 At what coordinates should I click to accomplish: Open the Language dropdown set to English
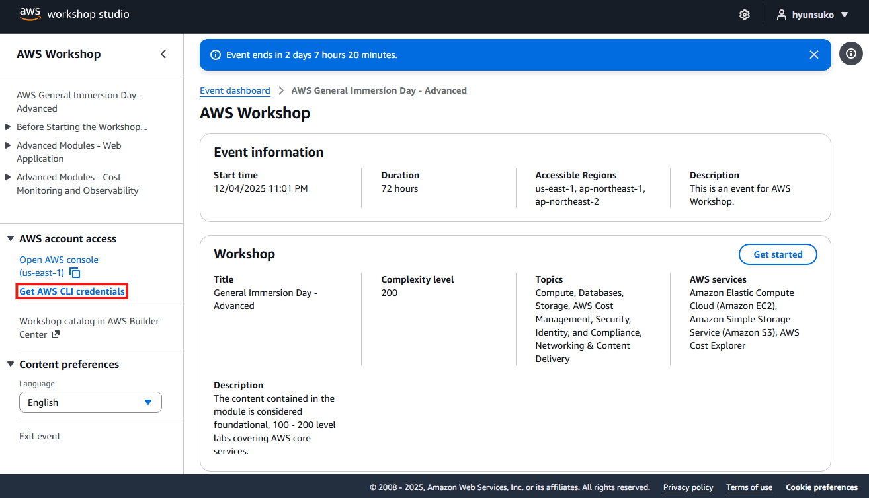[90, 402]
